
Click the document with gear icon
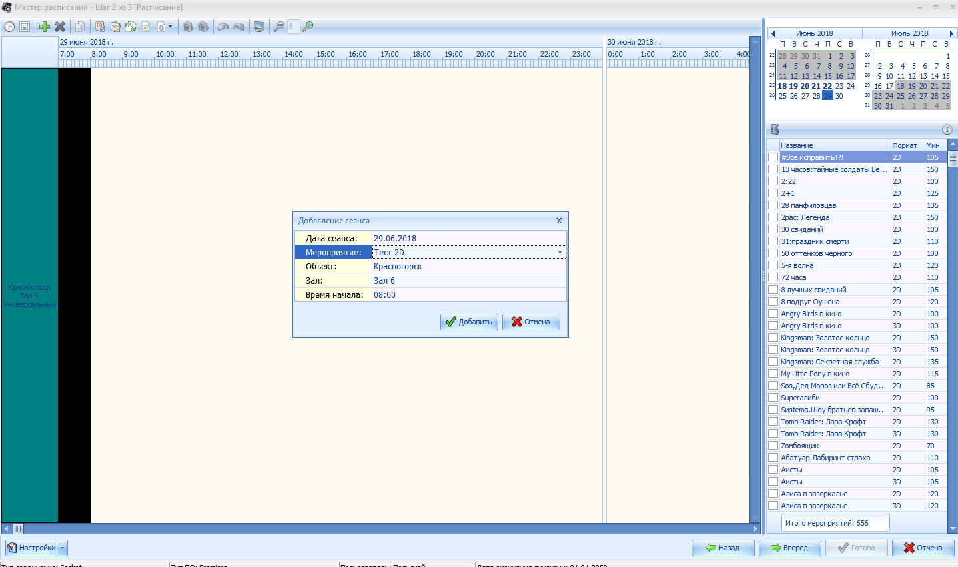click(x=161, y=27)
